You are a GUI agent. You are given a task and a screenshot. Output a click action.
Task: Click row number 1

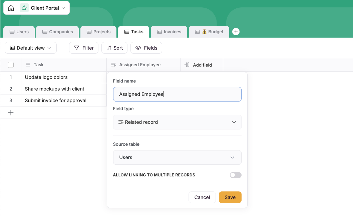coord(11,77)
